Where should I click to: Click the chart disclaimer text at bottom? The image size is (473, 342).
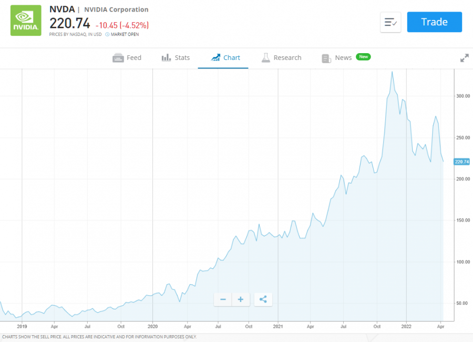coord(99,337)
